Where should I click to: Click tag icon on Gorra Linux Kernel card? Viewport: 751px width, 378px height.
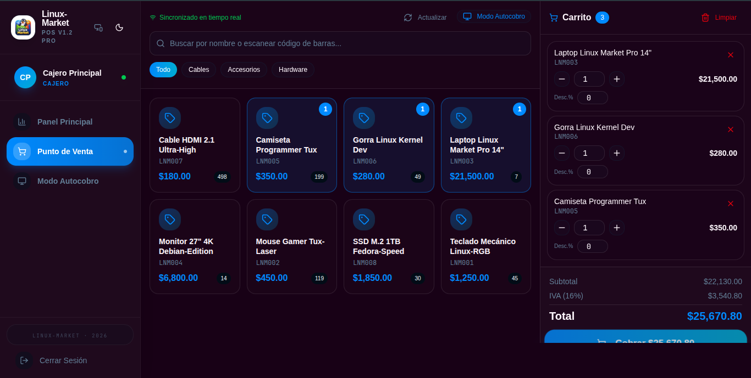pyautogui.click(x=364, y=118)
